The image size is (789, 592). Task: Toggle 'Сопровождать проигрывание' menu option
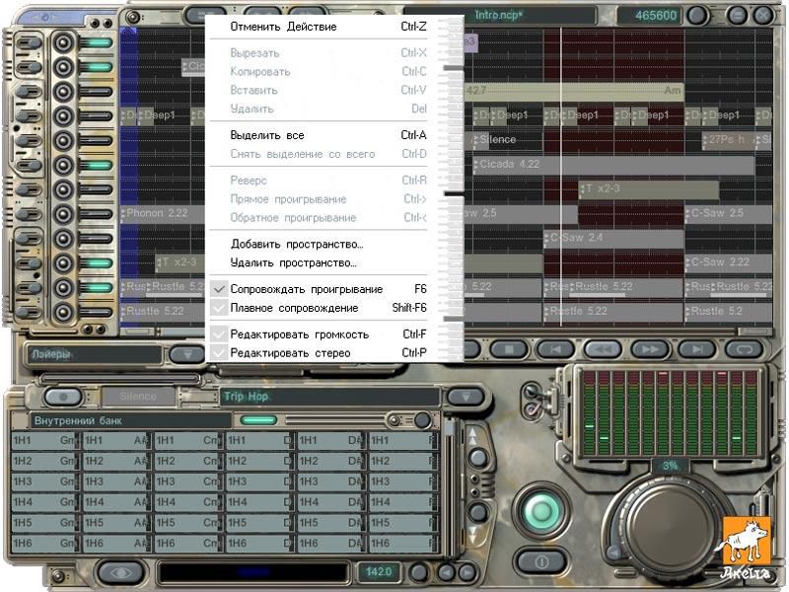(306, 289)
